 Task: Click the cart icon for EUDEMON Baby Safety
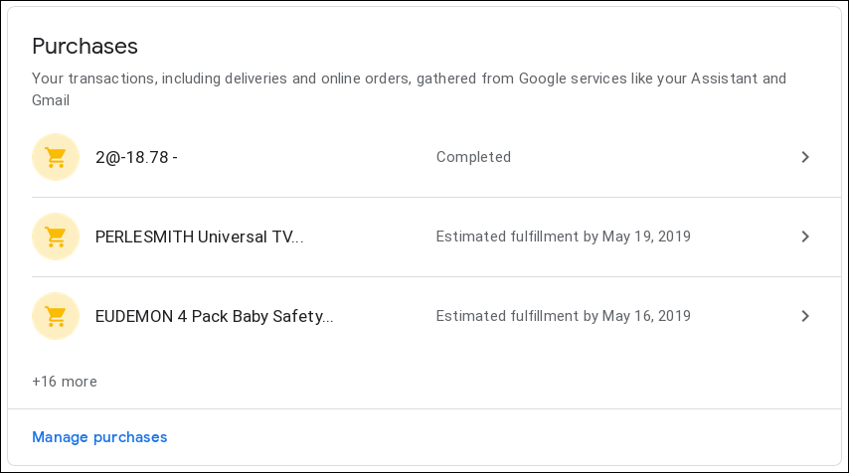click(x=56, y=316)
